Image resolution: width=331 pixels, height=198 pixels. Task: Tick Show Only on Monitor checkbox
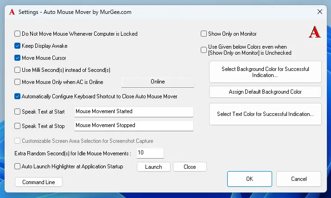click(x=204, y=34)
